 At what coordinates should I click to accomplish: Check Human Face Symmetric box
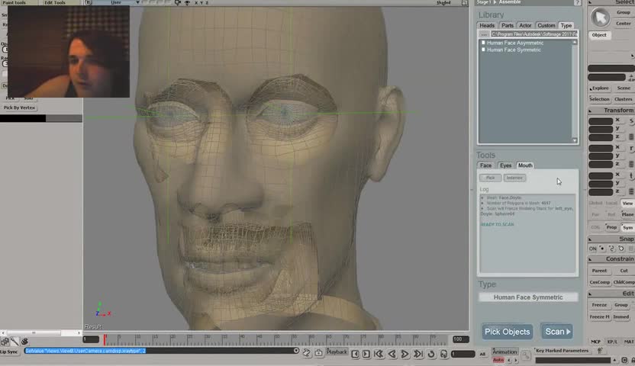tap(483, 50)
